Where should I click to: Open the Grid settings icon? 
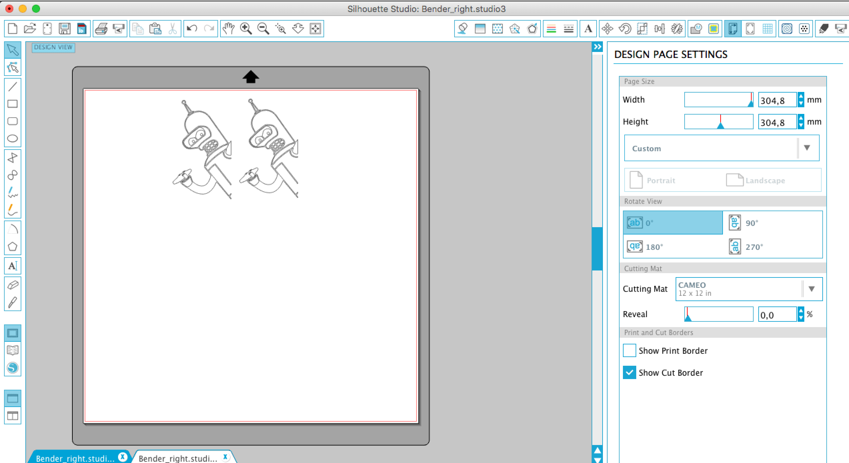pyautogui.click(x=768, y=29)
